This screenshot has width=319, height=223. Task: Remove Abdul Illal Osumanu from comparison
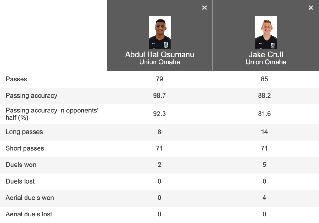pyautogui.click(x=204, y=8)
